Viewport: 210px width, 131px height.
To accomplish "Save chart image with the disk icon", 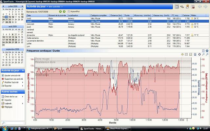I will pyautogui.click(x=195, y=54).
